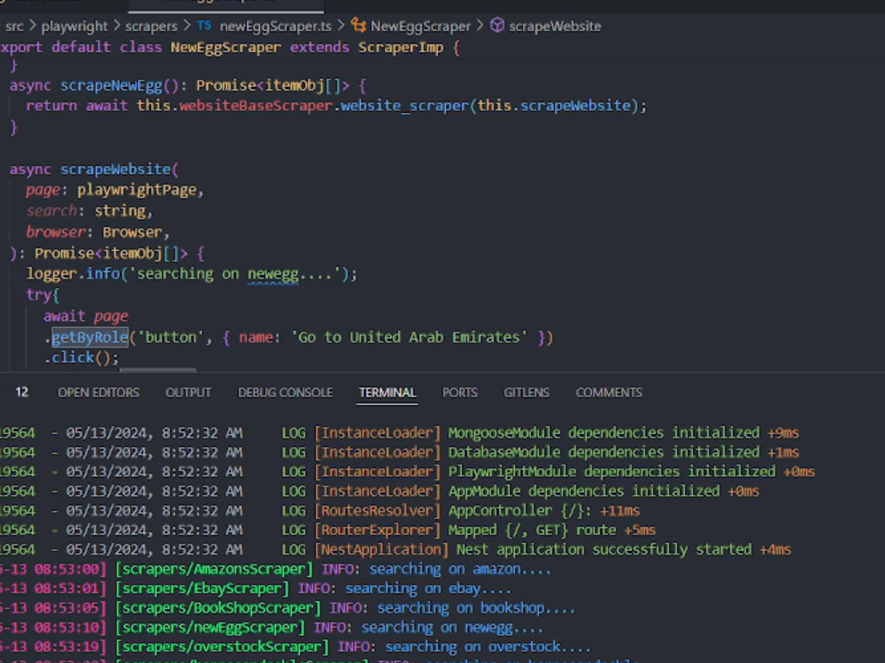
Task: Click the '.click();' call line
Action: pyautogui.click(x=81, y=358)
